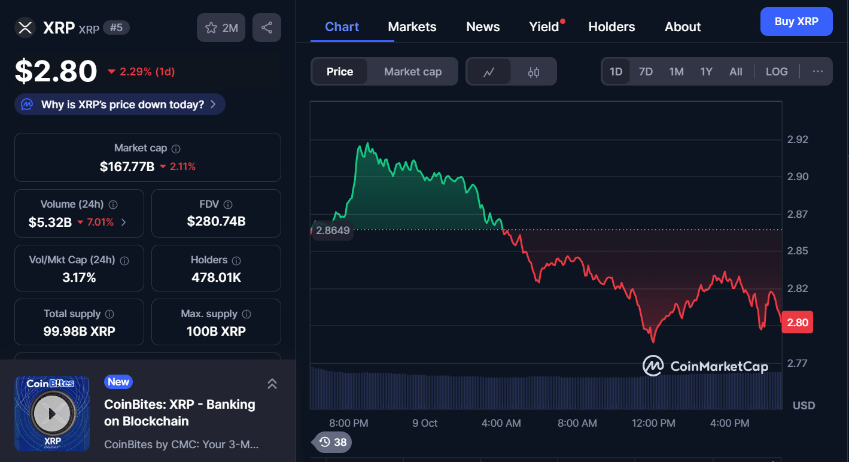Expand Volume (24h) details arrow
Viewport: 849px width, 462px height.
click(124, 222)
